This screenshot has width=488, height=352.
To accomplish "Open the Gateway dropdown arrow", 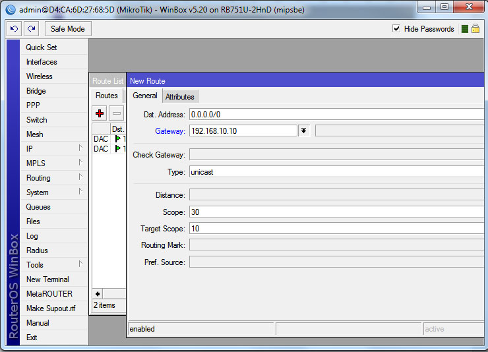I will coord(303,131).
